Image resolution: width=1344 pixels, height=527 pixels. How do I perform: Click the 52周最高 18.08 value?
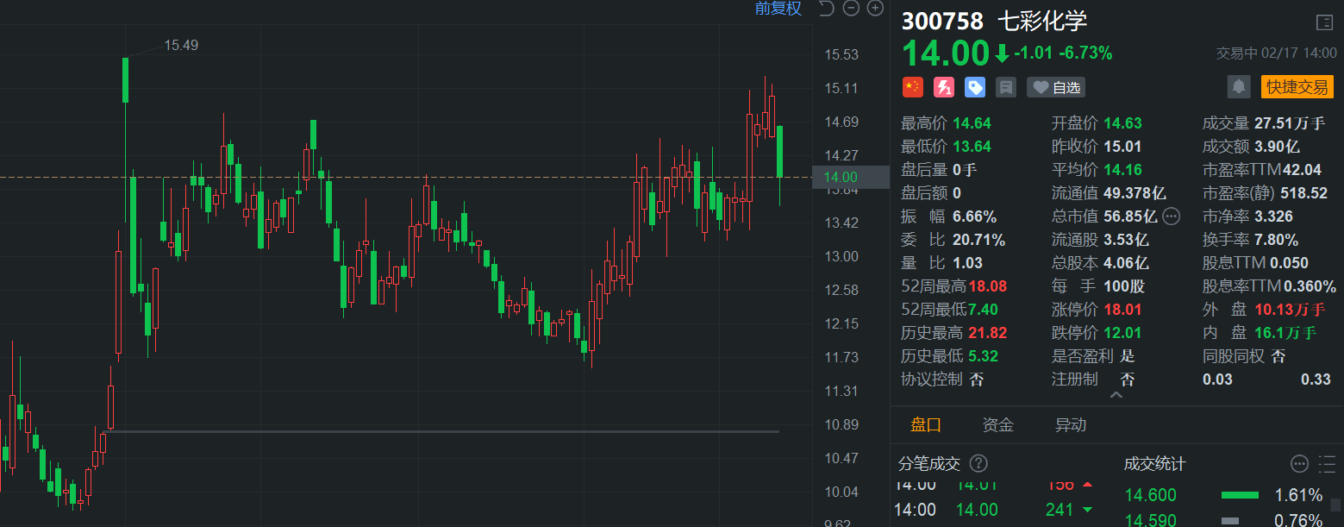[x=987, y=286]
